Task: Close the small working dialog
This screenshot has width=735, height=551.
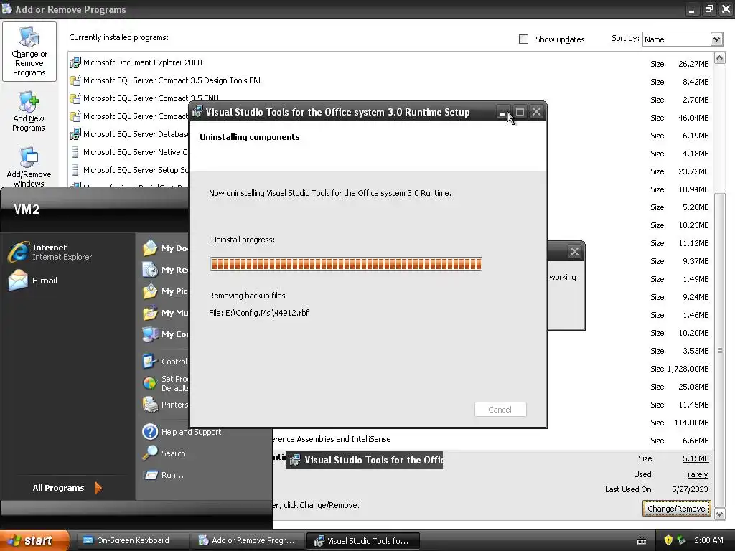Action: click(x=574, y=252)
